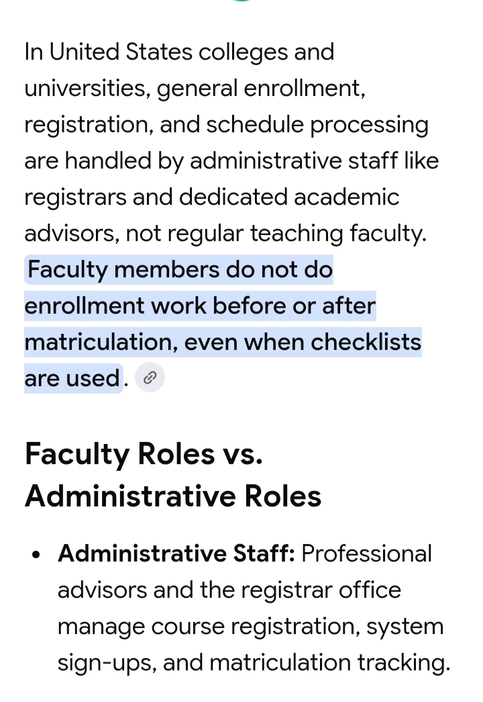The image size is (483, 702).
Task: Click the phrase "schedule processing"
Action: [317, 125]
